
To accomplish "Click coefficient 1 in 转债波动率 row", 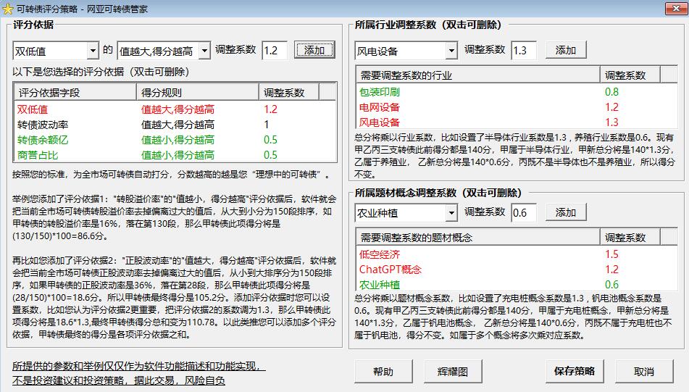I will [x=267, y=125].
